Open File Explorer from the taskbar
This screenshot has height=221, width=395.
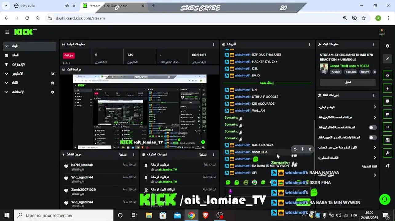tap(149, 215)
